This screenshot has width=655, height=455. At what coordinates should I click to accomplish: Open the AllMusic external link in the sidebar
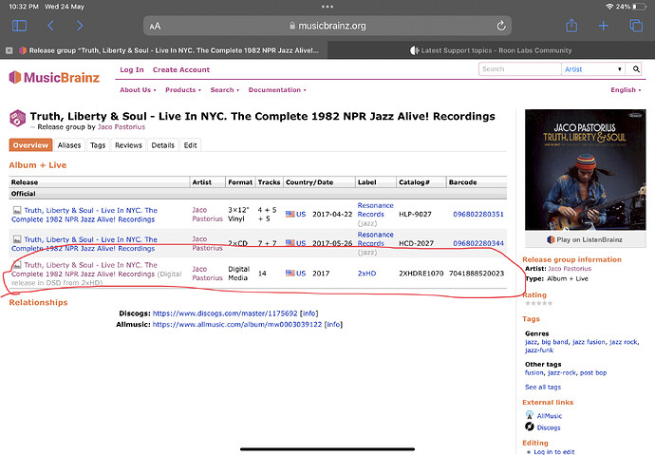pyautogui.click(x=550, y=416)
